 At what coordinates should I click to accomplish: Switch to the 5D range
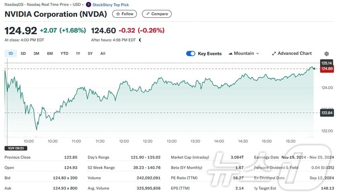(x=23, y=53)
